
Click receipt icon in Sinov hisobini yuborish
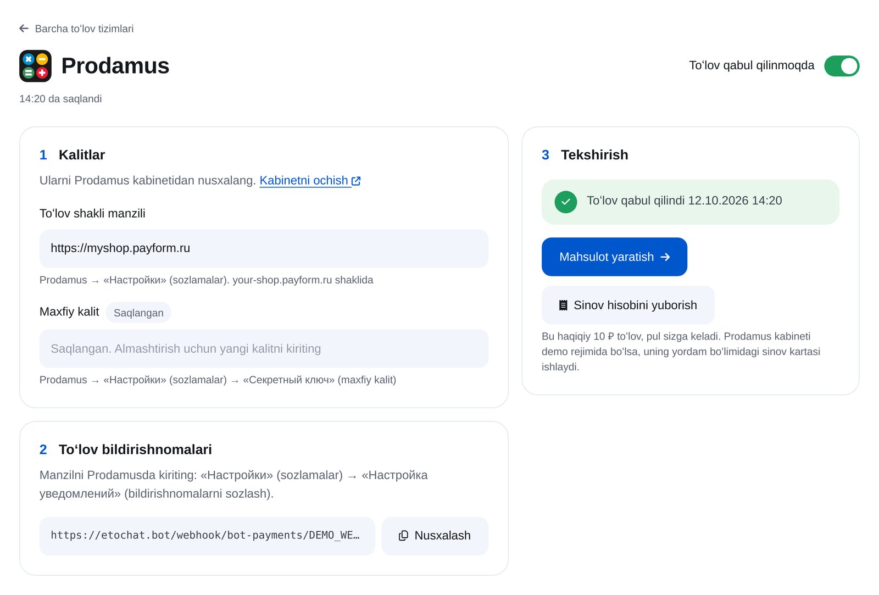click(x=563, y=305)
